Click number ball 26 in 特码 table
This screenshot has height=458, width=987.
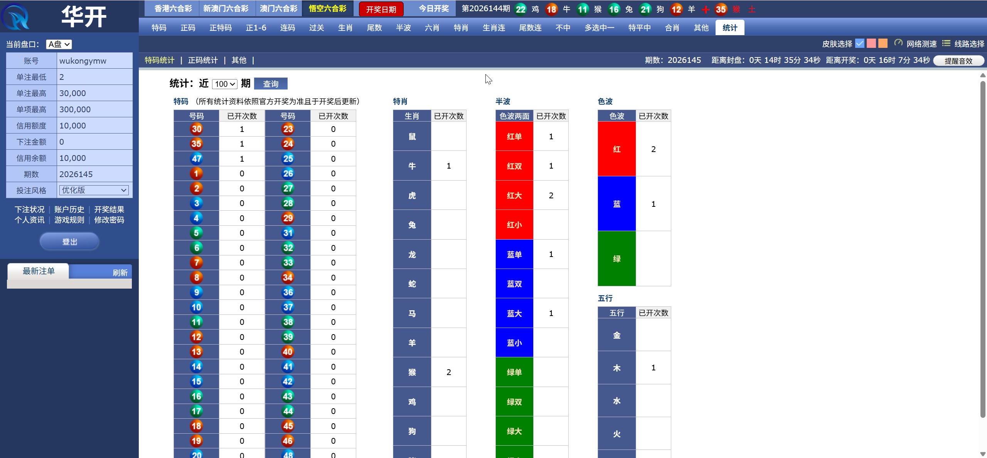288,173
